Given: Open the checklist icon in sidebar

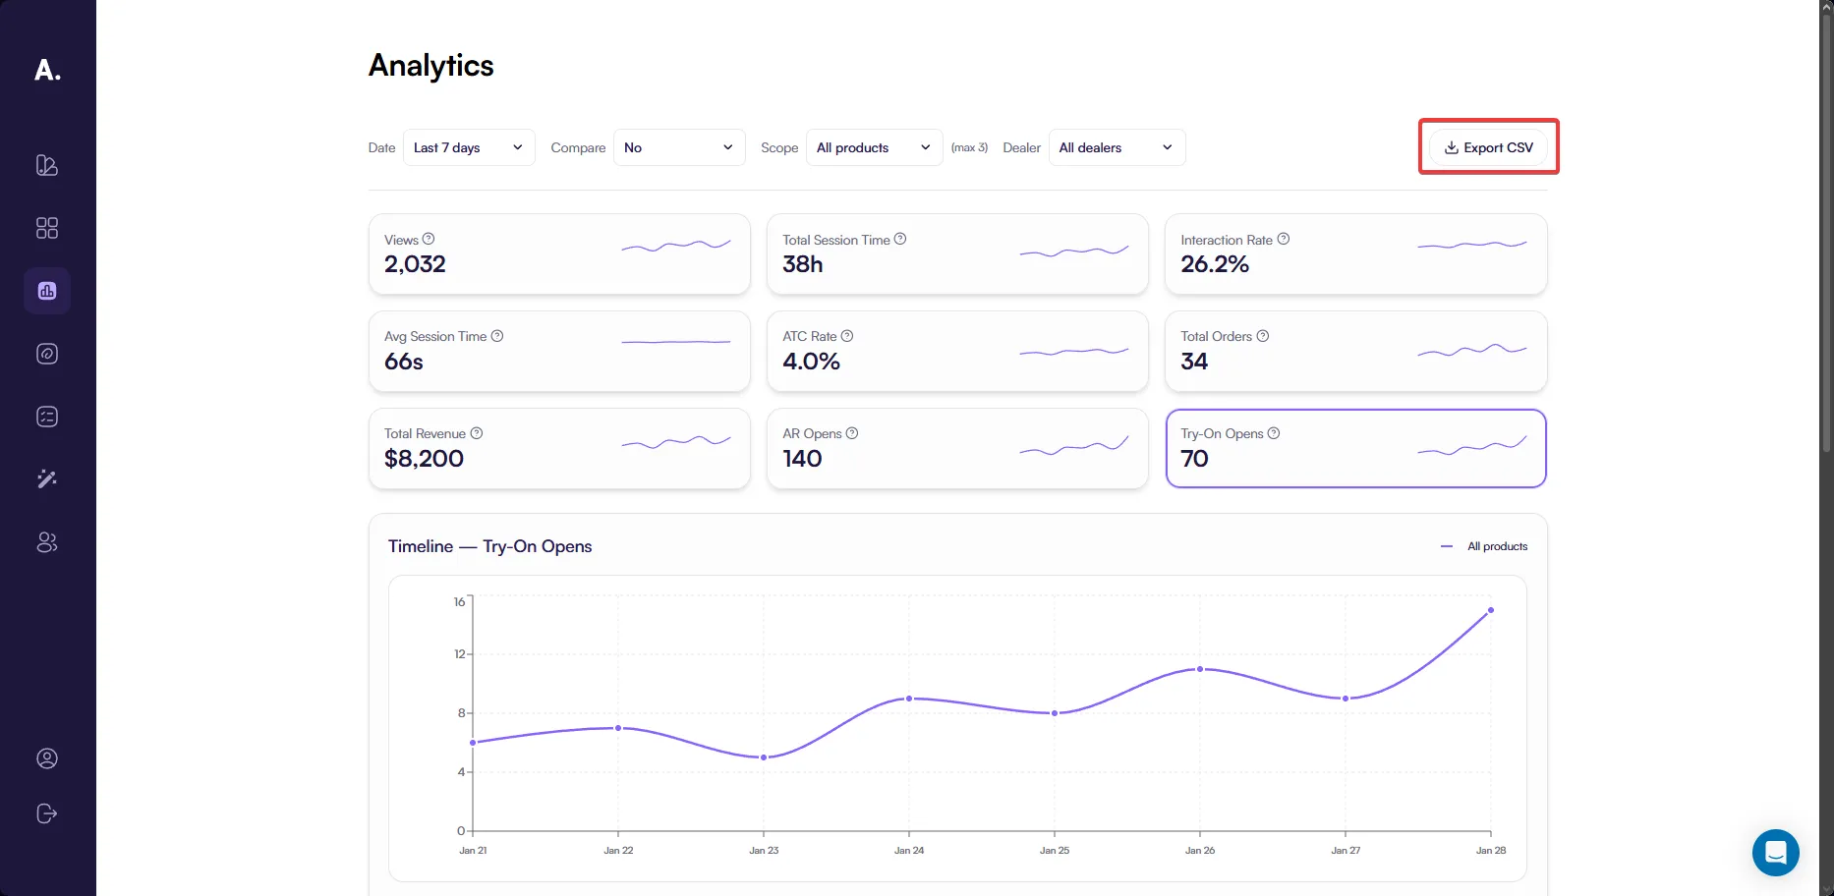Looking at the screenshot, I should click(47, 417).
